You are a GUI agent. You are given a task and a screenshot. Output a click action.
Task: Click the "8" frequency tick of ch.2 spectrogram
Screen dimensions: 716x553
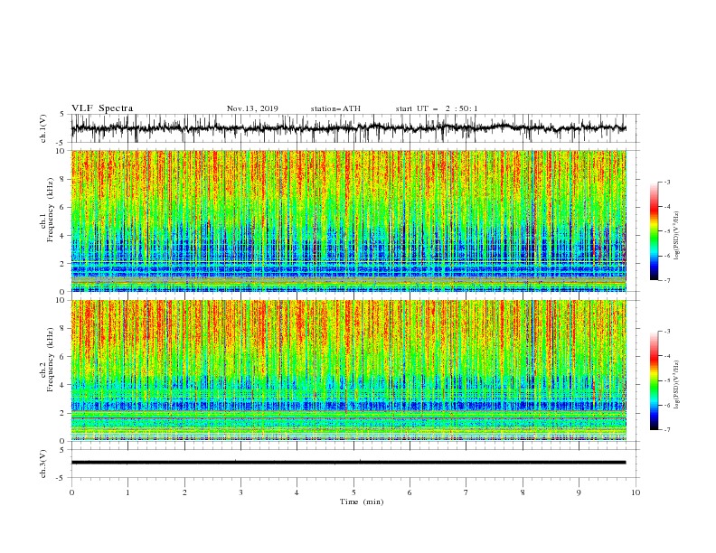(63, 328)
